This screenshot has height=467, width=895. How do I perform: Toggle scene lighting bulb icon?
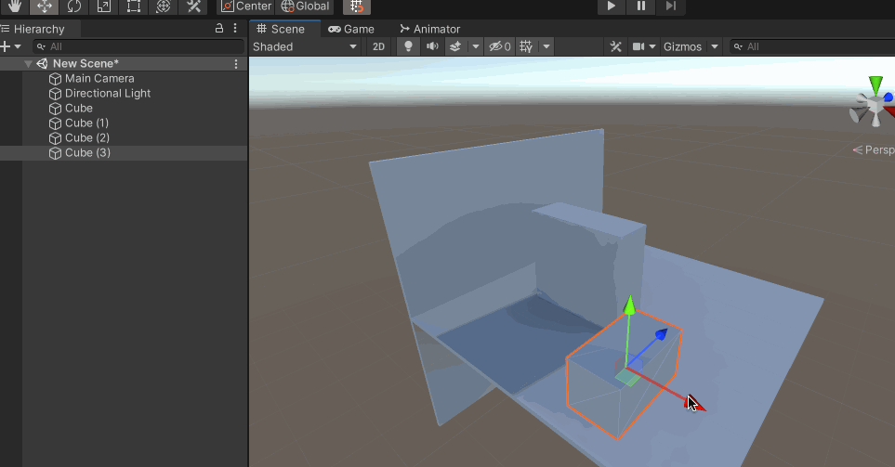pyautogui.click(x=407, y=46)
